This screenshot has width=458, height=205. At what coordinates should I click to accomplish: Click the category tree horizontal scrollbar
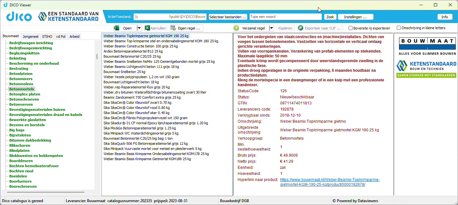(x=45, y=192)
